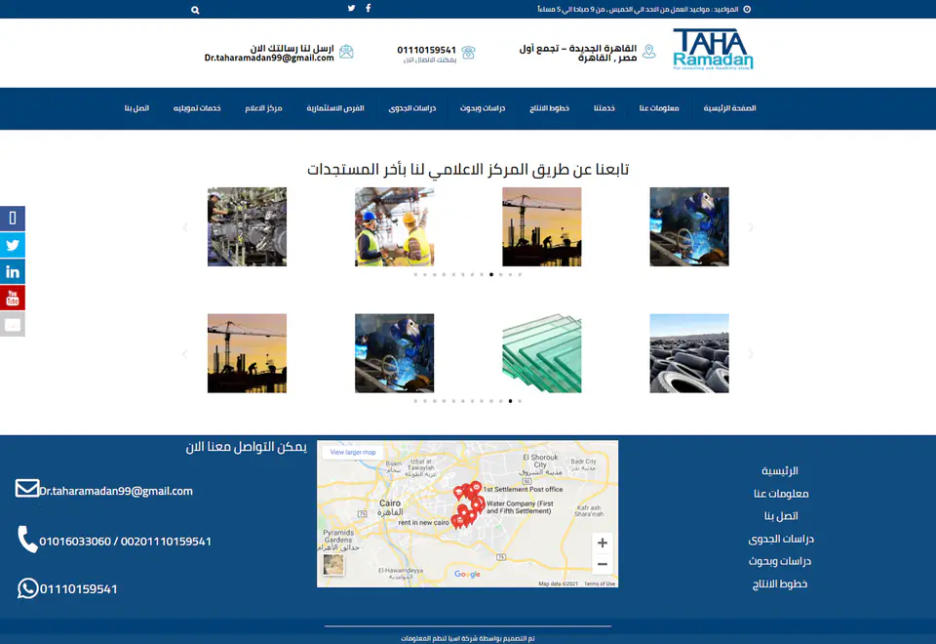Open the معلومات عنا item in the main menu
The image size is (936, 644).
pyautogui.click(x=659, y=108)
